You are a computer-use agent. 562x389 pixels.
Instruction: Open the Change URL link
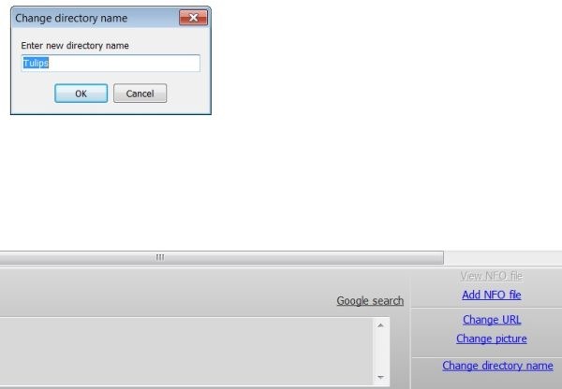tap(492, 320)
